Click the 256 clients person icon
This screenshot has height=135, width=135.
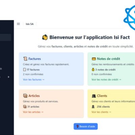(93, 107)
